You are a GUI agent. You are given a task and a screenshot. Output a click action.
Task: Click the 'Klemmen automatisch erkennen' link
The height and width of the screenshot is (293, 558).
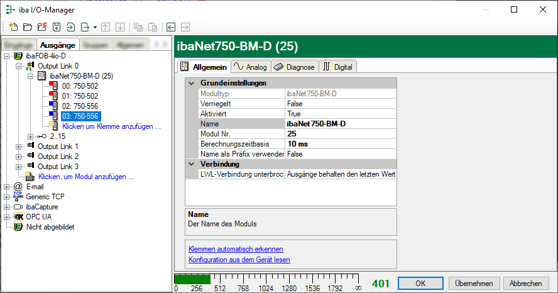pos(236,249)
